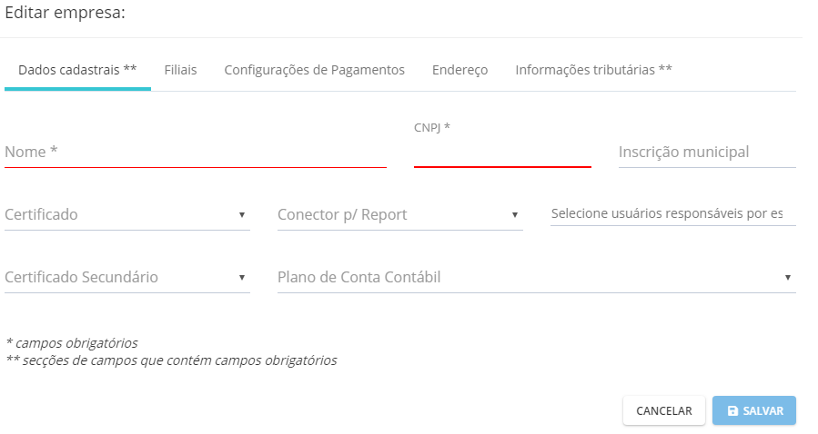The image size is (818, 434).
Task: Click into the CNPJ field
Action: point(502,153)
